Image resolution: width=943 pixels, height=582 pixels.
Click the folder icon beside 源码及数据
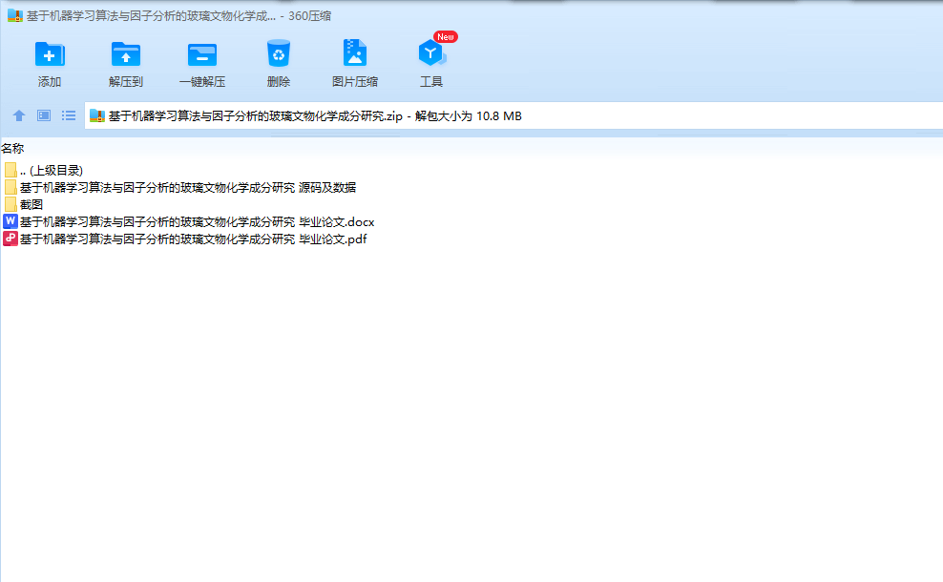click(x=10, y=187)
